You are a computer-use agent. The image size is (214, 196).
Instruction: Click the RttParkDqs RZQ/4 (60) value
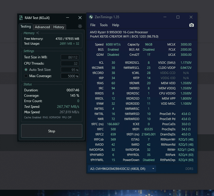pyautogui.click(x=186, y=160)
